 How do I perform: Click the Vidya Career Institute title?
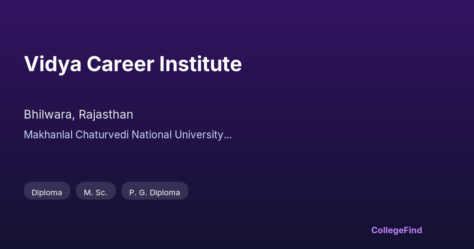(x=133, y=64)
